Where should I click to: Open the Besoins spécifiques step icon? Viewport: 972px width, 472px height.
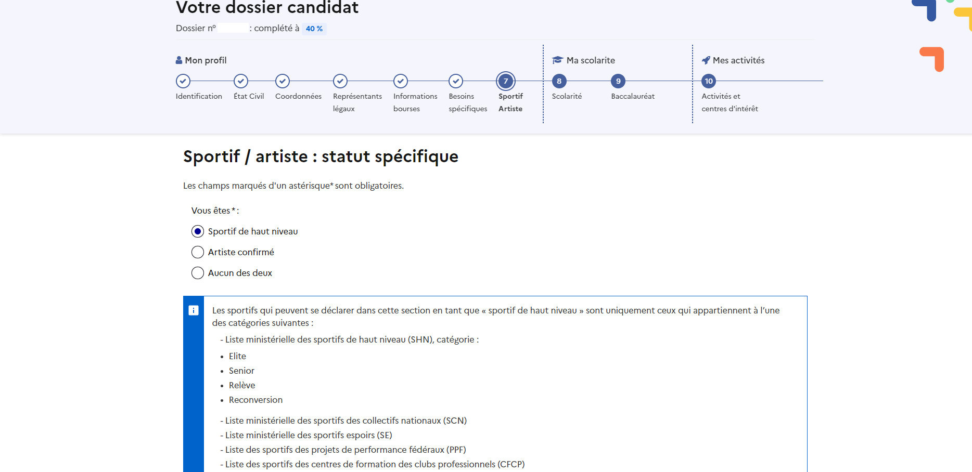[456, 81]
